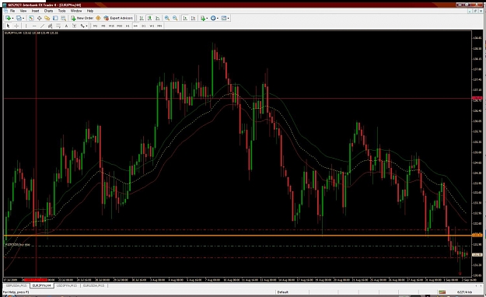Image resolution: width=486 pixels, height=297 pixels.
Task: Switch to the USDJPYm,M15 chart tab
Action: click(67, 285)
